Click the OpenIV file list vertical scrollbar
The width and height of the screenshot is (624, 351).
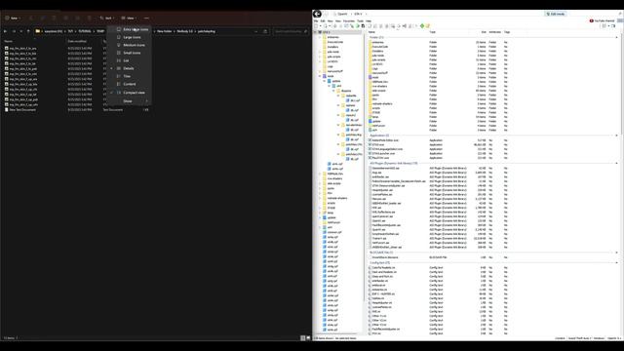click(621, 84)
